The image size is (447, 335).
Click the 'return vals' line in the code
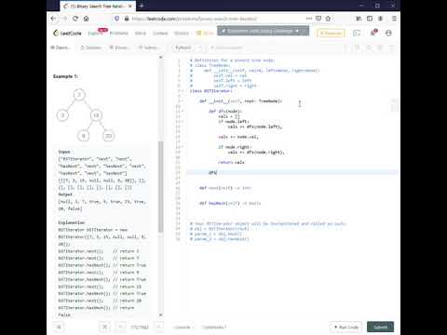click(x=231, y=162)
